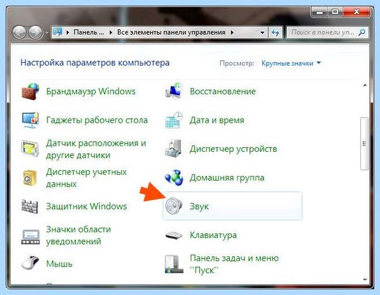Open the Звук link
380x295 pixels.
[x=199, y=206]
